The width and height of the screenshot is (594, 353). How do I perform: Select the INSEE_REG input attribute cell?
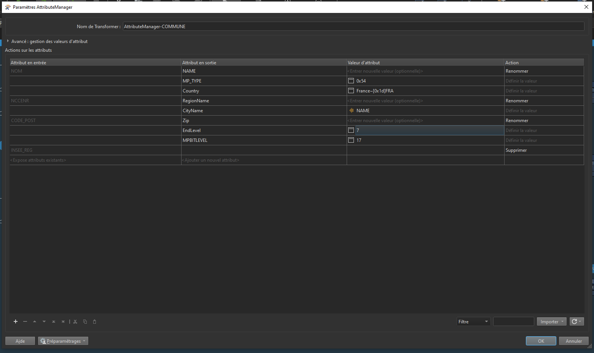96,150
